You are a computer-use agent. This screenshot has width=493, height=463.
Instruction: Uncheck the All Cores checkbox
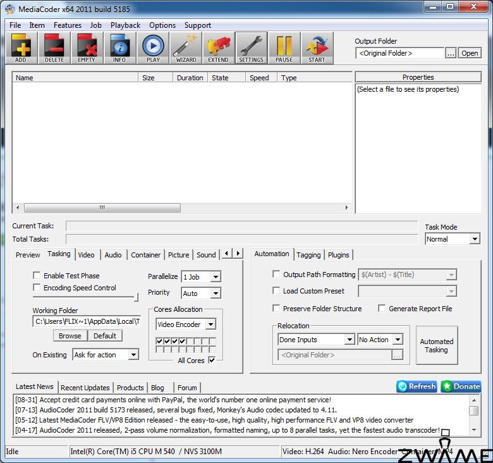[212, 360]
